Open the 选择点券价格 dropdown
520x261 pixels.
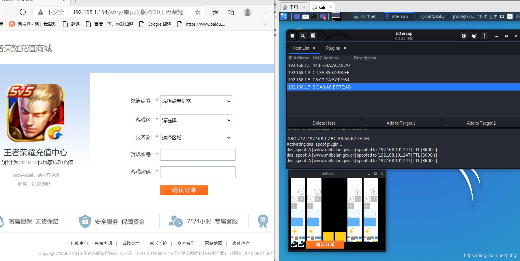point(196,101)
